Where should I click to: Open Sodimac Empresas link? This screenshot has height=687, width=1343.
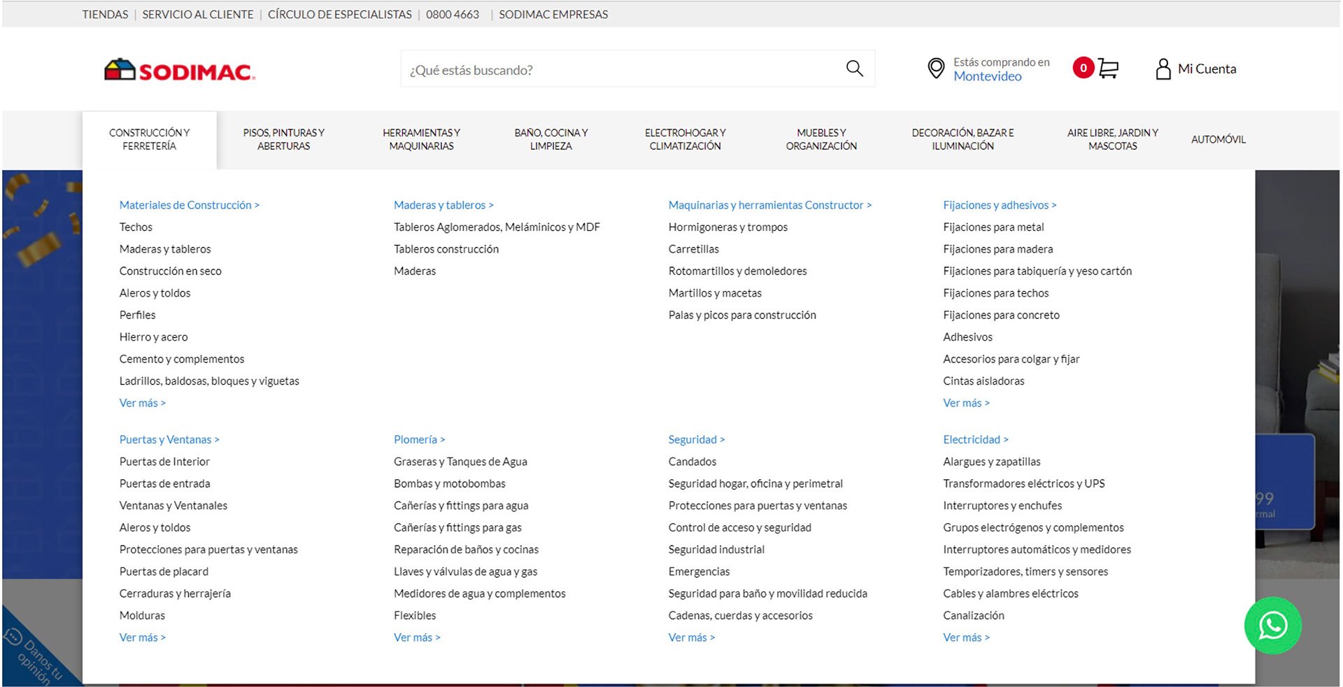pos(553,14)
